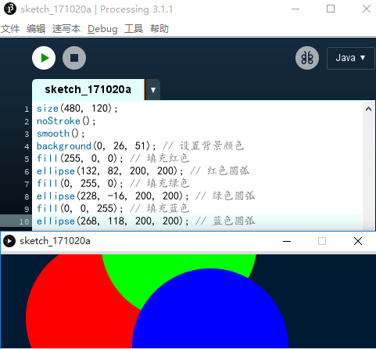Open the 速写本 menu
The height and width of the screenshot is (349, 376).
pyautogui.click(x=66, y=29)
